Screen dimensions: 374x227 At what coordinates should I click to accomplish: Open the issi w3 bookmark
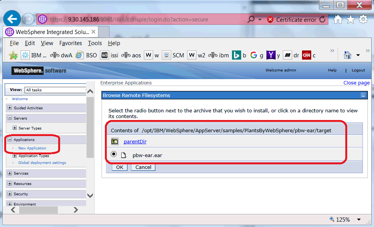109,55
